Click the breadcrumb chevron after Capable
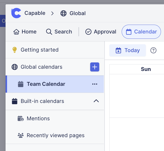Viewport: 164px width, 151px height. tap(52, 13)
